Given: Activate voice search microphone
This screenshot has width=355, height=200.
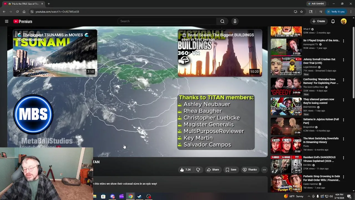Looking at the screenshot, I should point(235,21).
